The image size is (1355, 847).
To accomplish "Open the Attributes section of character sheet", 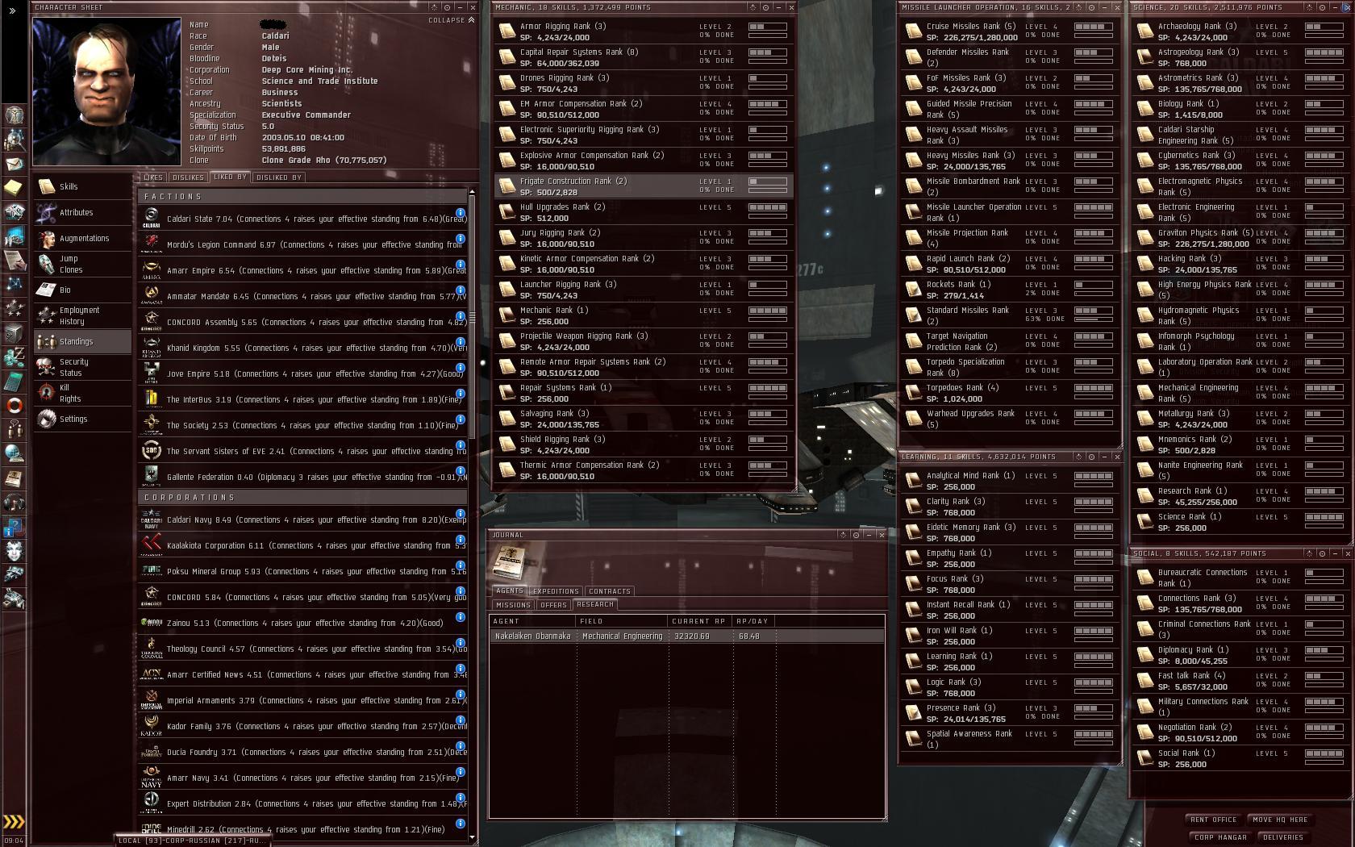I will pyautogui.click(x=82, y=212).
